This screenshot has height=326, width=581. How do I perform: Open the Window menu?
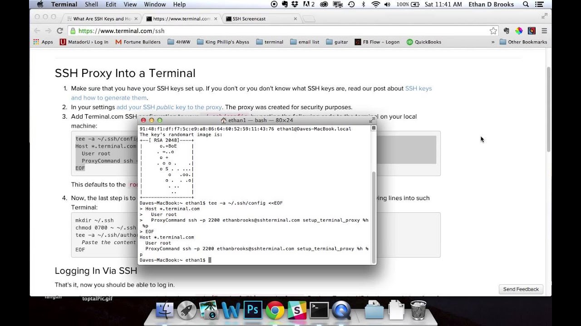155,5
